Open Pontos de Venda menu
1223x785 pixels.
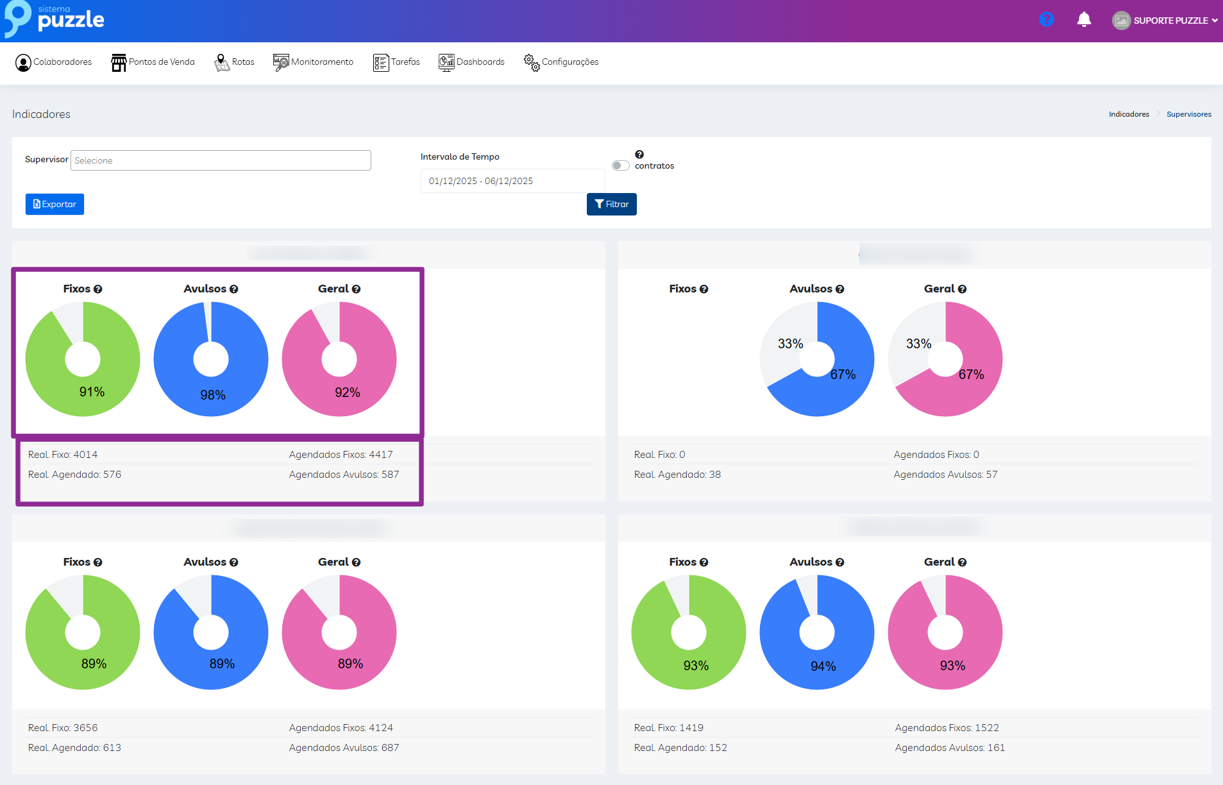coord(153,62)
